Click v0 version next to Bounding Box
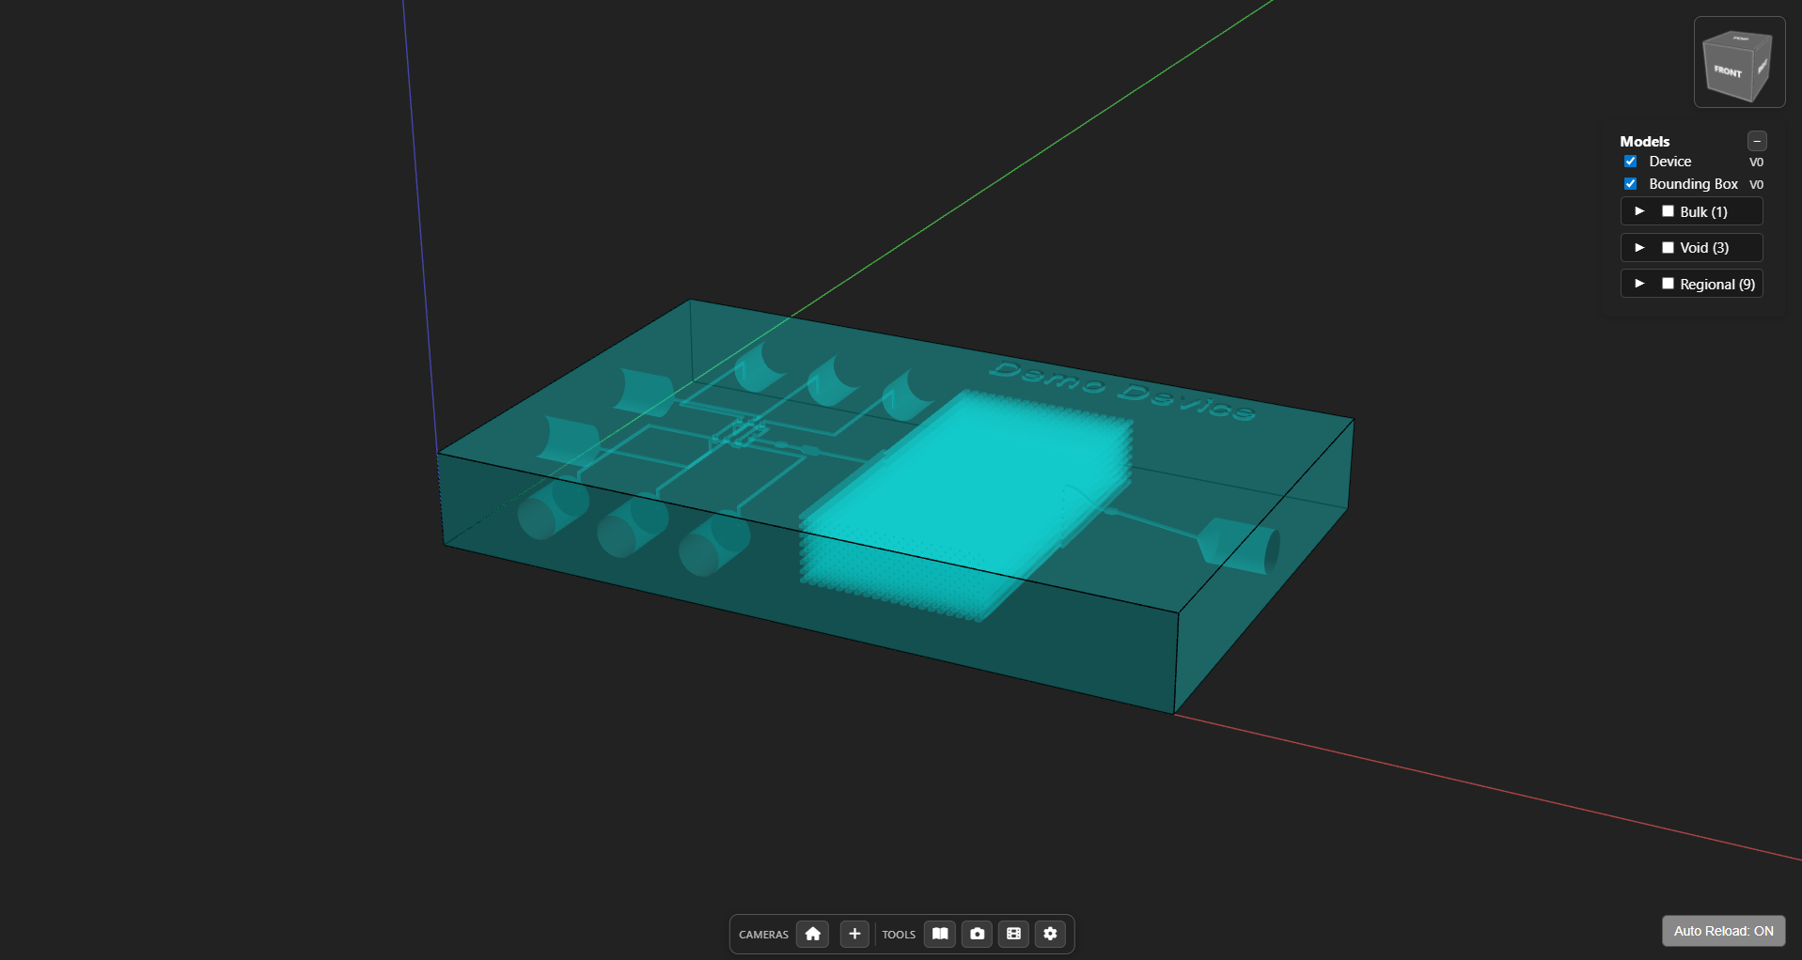 pyautogui.click(x=1756, y=184)
